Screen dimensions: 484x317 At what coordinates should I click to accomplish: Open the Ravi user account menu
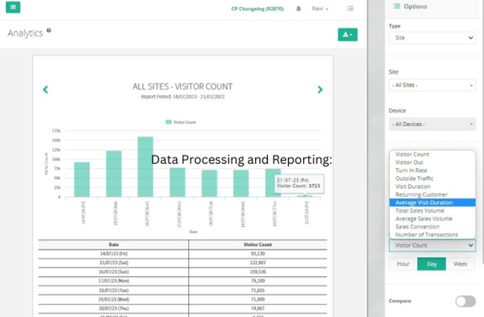pyautogui.click(x=321, y=8)
